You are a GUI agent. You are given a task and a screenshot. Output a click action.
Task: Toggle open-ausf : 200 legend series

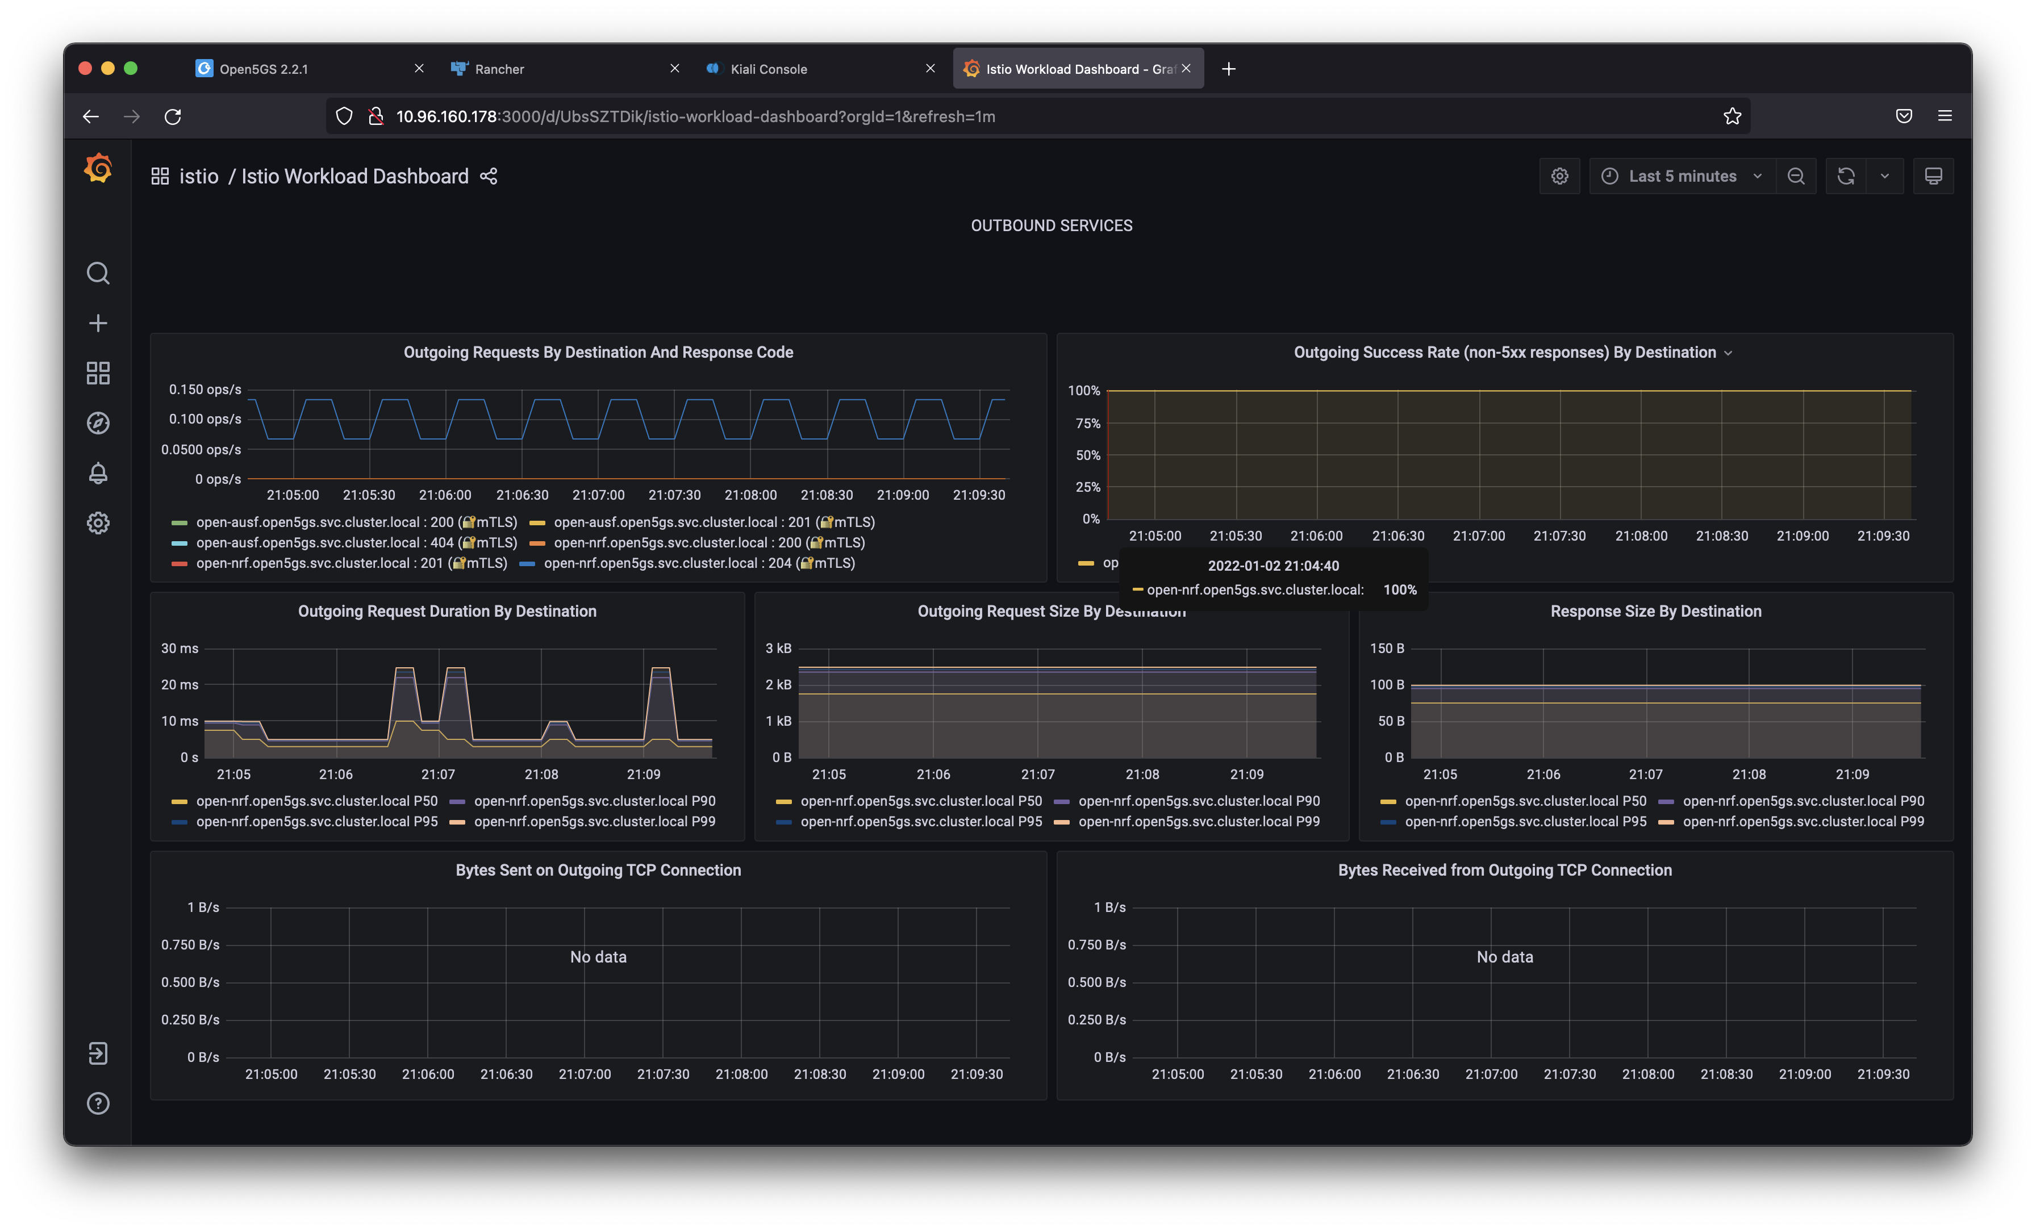357,522
